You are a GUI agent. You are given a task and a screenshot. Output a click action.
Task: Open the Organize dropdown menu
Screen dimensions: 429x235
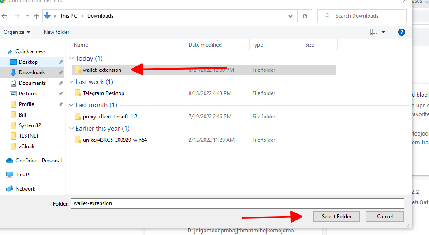(17, 32)
